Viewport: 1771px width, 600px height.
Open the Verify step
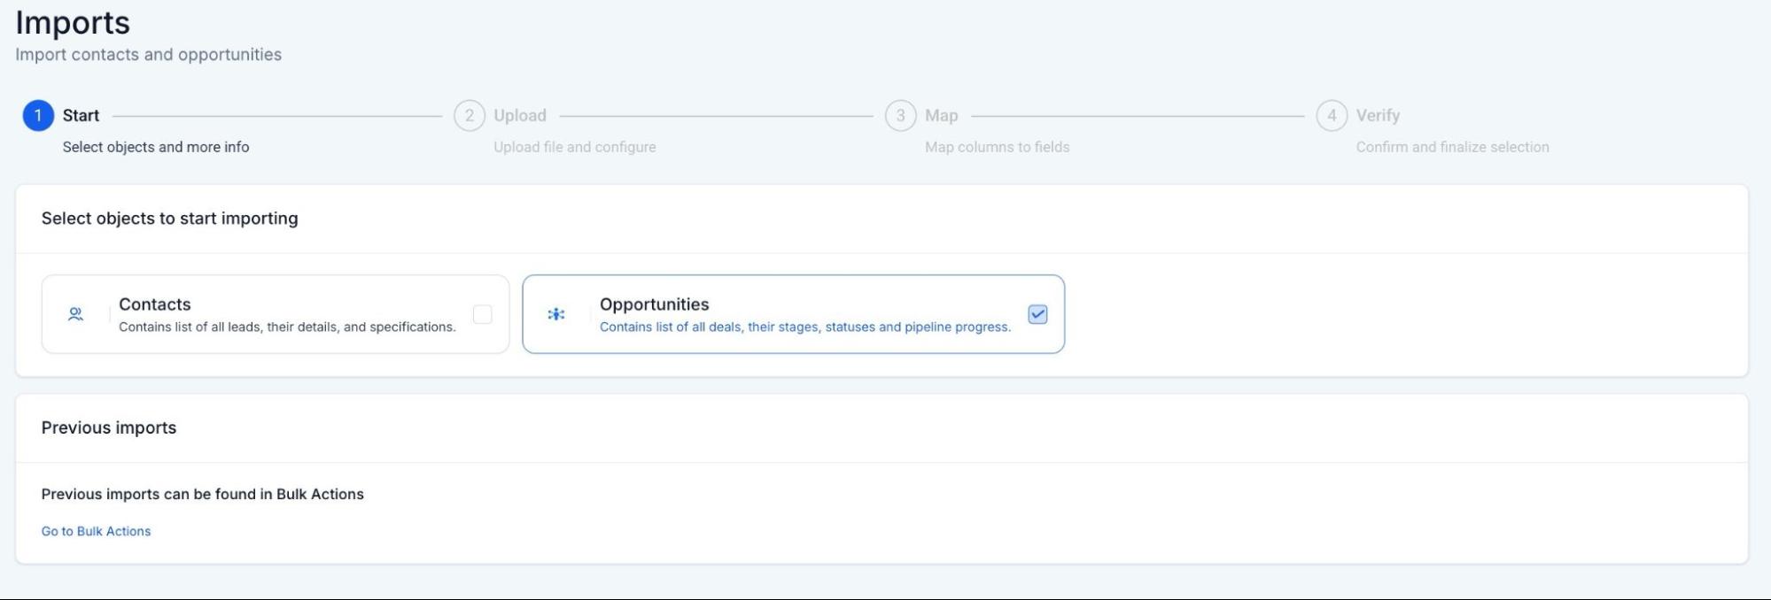(x=1378, y=116)
